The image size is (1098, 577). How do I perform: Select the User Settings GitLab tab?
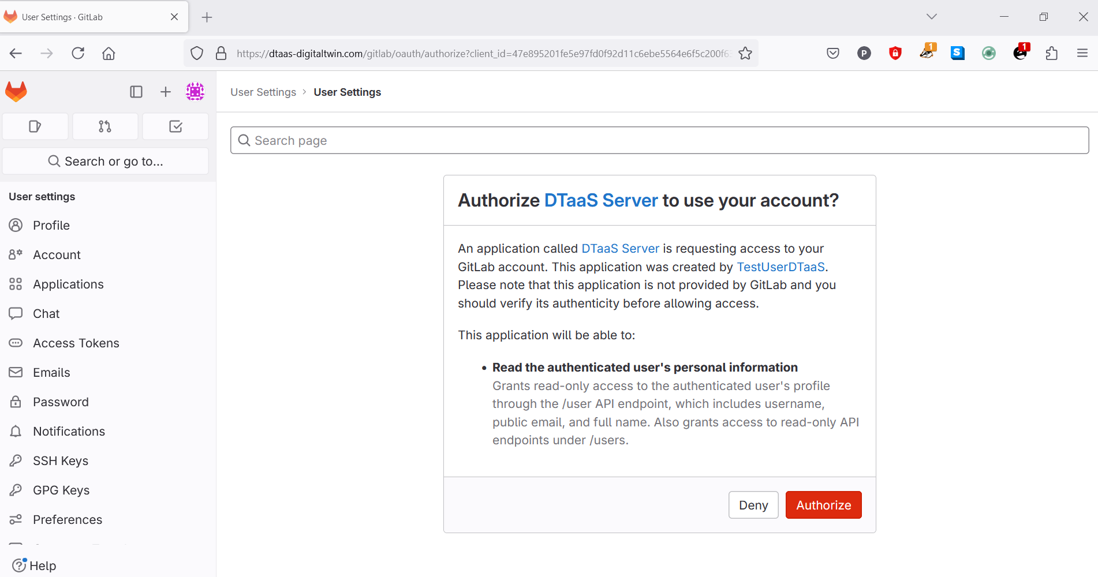point(94,17)
